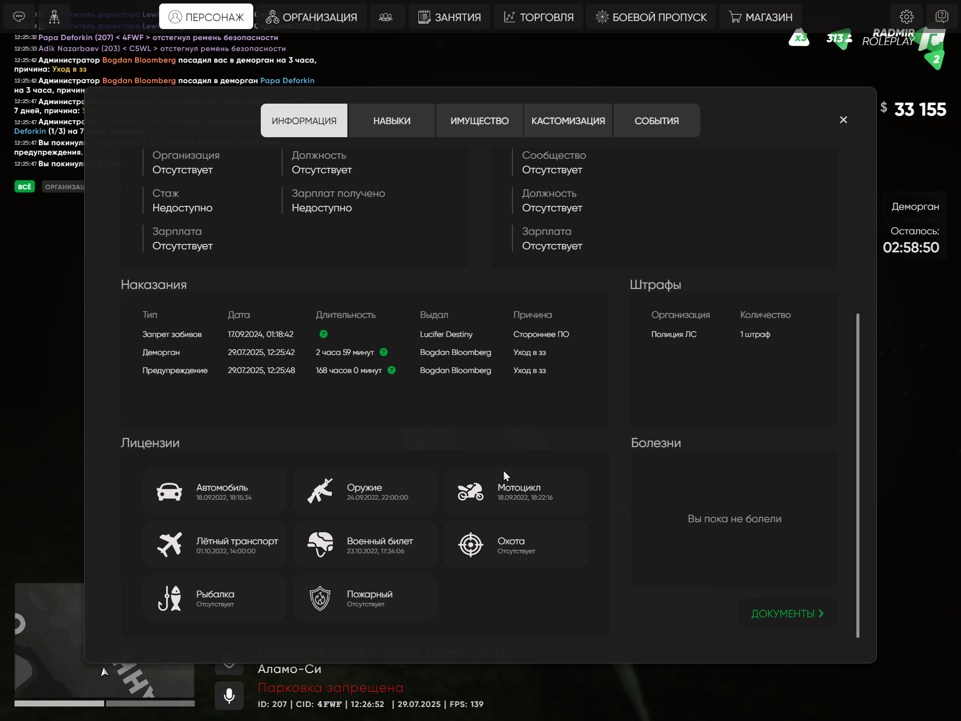Open the ДОКУМЕНТЫ link
This screenshot has height=721, width=961.
pos(787,613)
